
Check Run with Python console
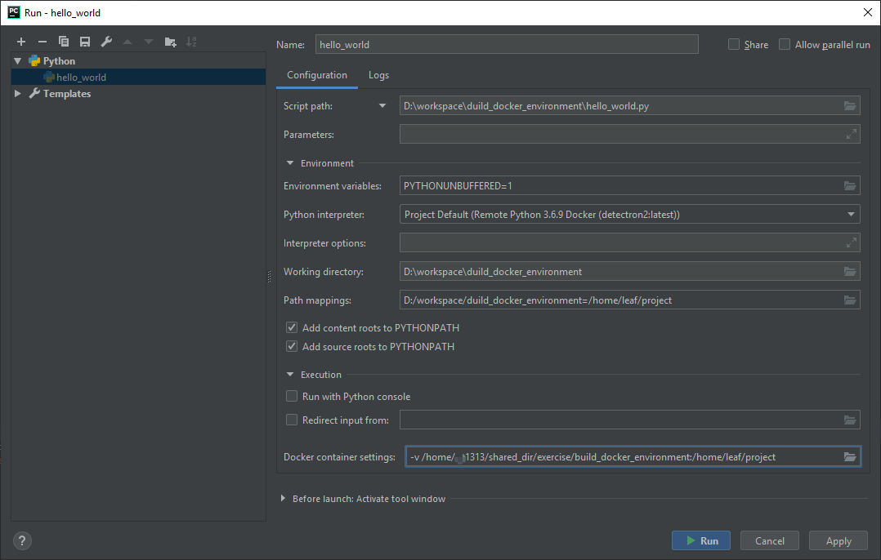point(292,396)
